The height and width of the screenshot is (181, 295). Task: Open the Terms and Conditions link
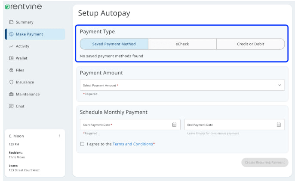pos(132,144)
